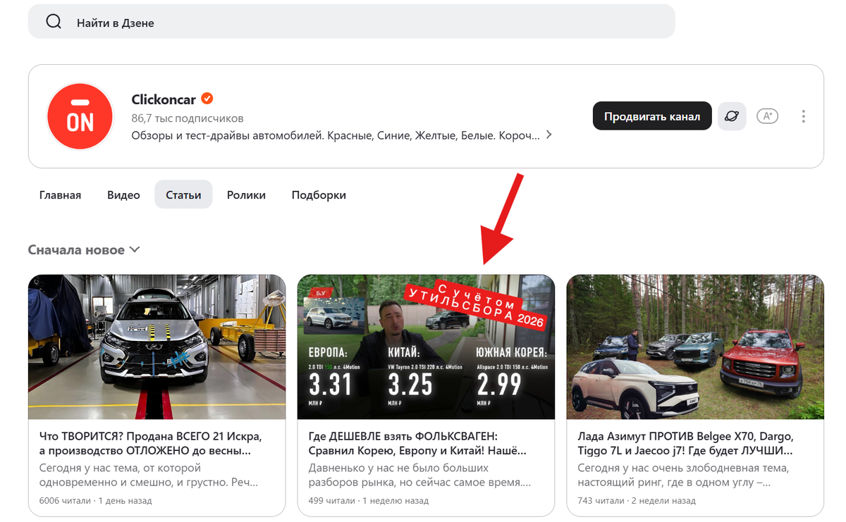Screen dimensions: 846x522
Task: Open the forest crossovers comparison thumbnail
Action: coord(695,347)
